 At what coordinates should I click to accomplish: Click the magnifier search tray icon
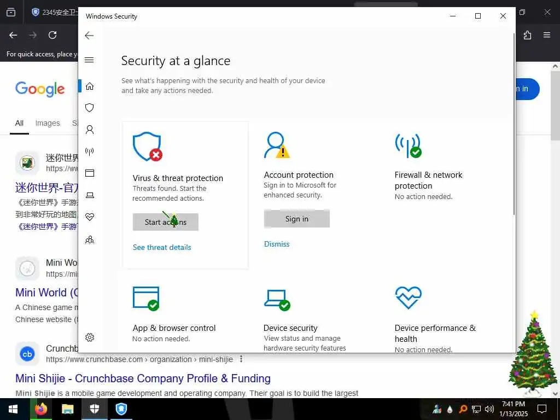463,409
